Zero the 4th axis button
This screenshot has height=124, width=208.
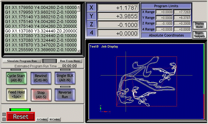coord(91,33)
